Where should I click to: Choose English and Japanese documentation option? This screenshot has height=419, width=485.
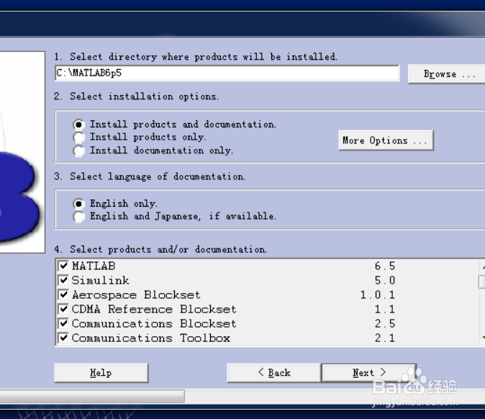pos(79,217)
